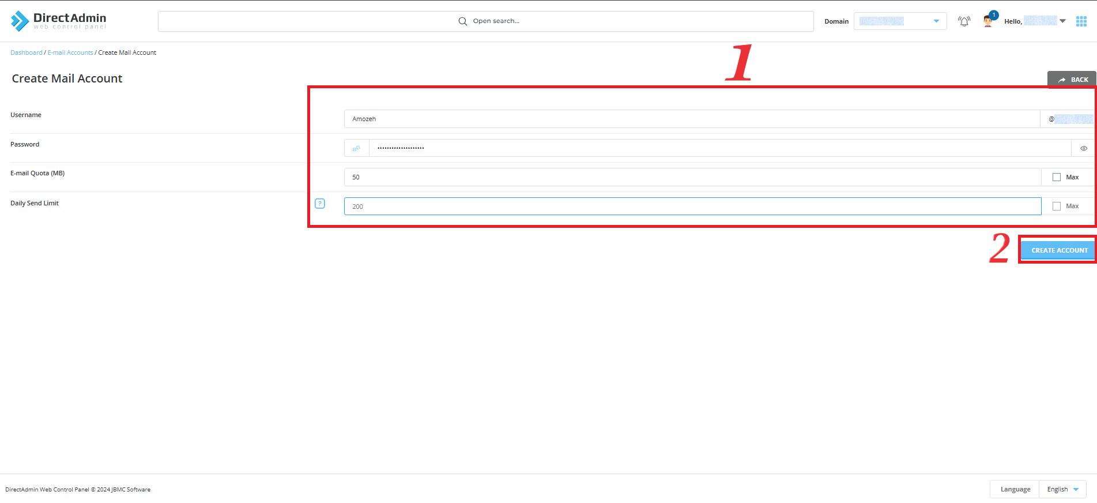Open the notifications bell icon
Viewport: 1097px width, 503px height.
(964, 21)
